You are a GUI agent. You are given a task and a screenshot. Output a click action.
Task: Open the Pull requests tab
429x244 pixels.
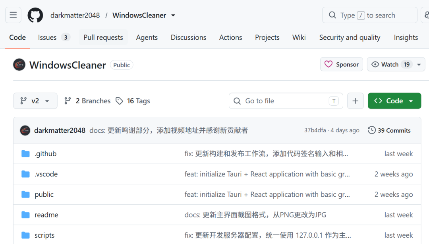(x=103, y=37)
